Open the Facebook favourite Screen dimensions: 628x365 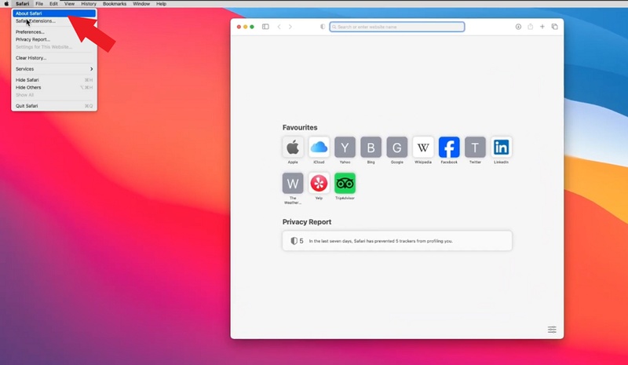(x=449, y=148)
